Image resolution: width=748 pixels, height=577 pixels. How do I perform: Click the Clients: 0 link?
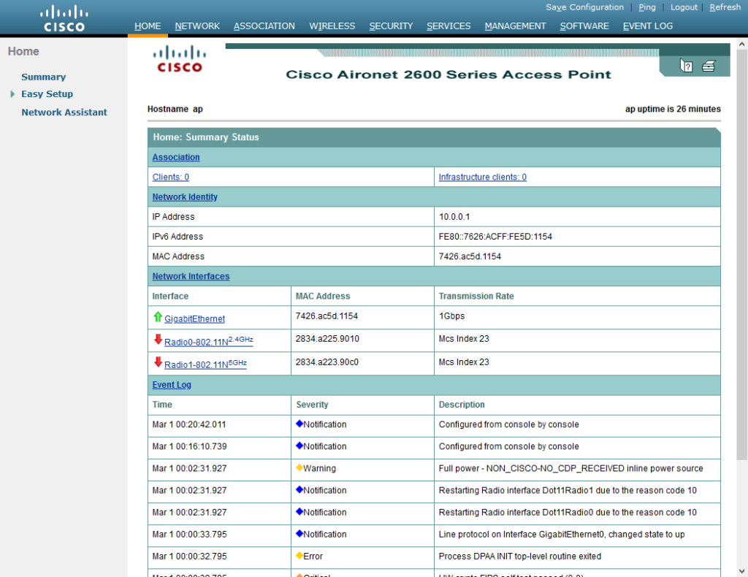[x=170, y=177]
